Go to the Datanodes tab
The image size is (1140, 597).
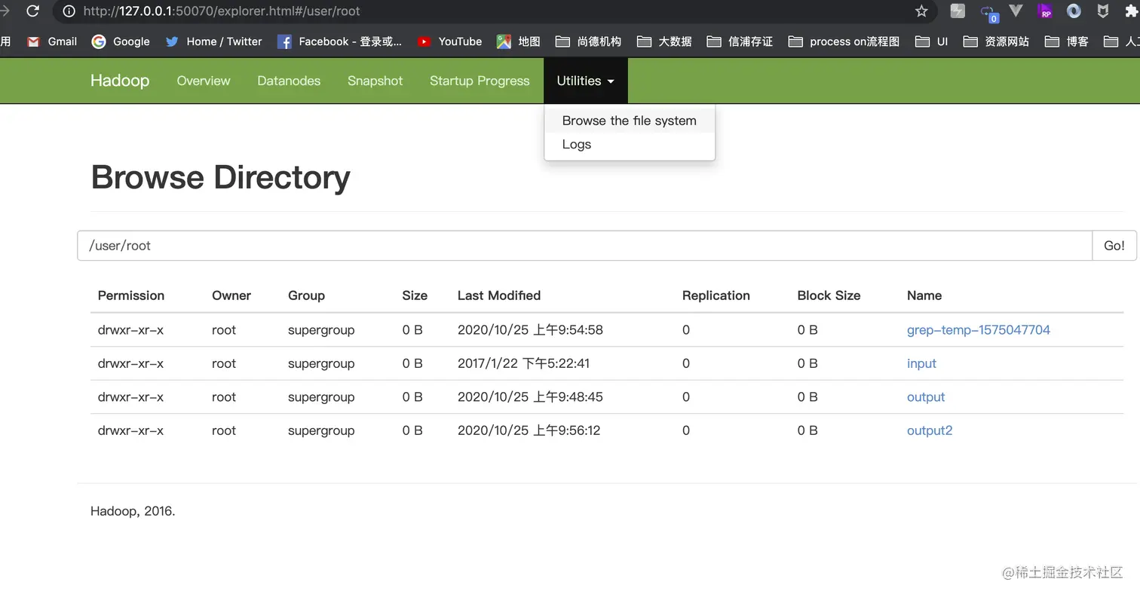click(289, 81)
